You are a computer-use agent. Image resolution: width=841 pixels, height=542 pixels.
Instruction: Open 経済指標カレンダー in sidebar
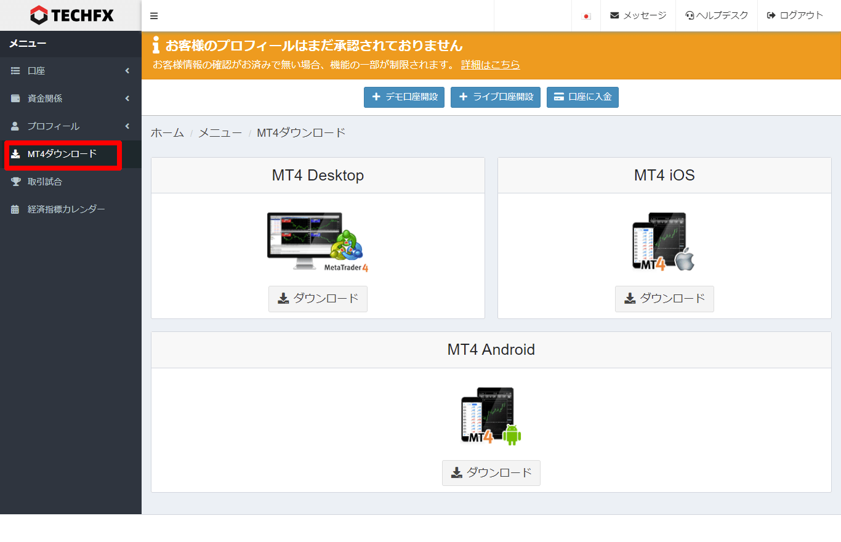pyautogui.click(x=71, y=209)
